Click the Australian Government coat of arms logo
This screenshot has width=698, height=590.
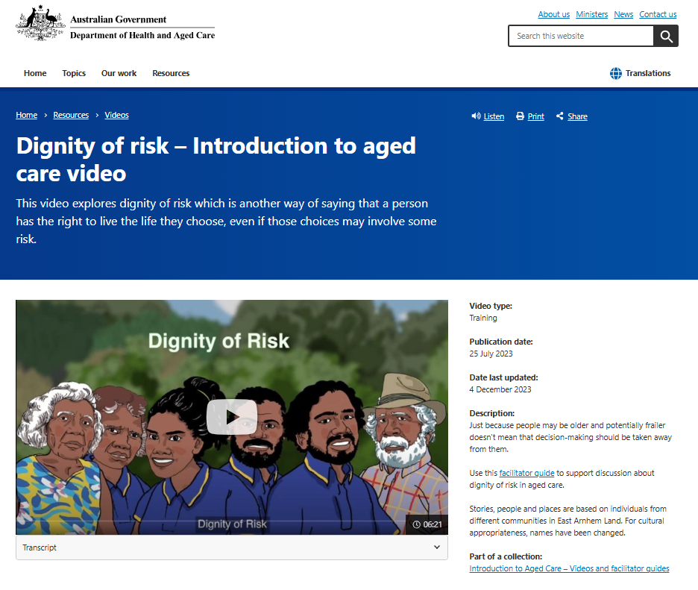[39, 23]
